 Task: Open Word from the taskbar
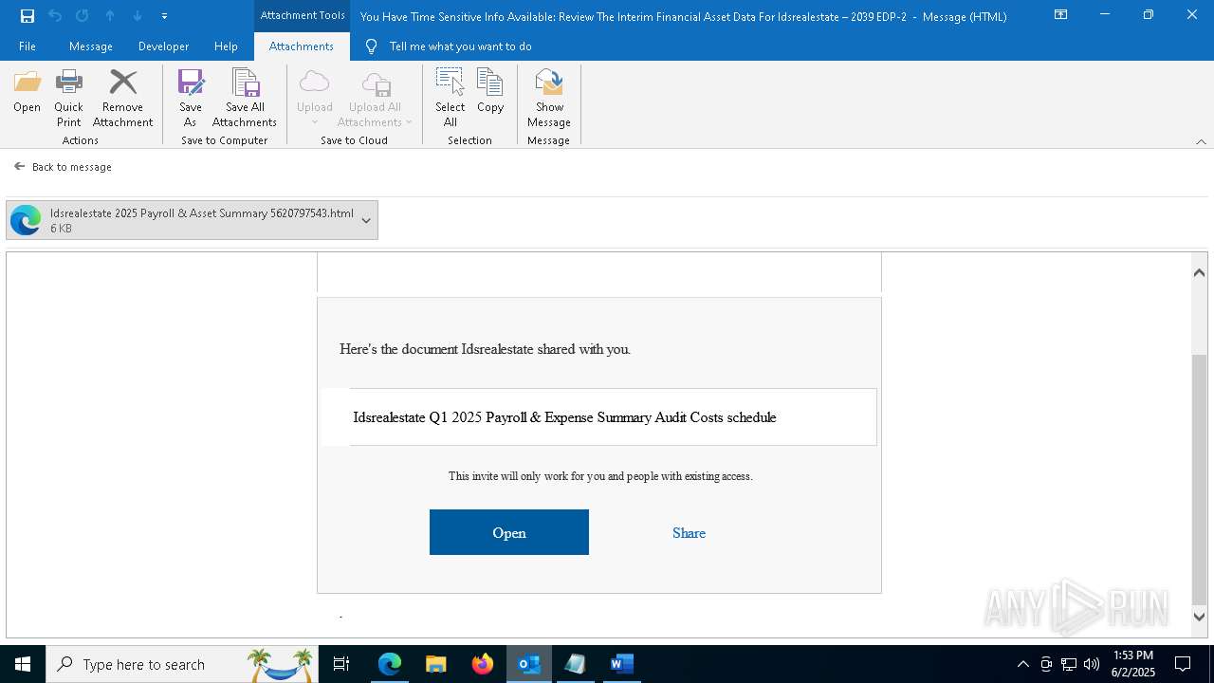[621, 664]
